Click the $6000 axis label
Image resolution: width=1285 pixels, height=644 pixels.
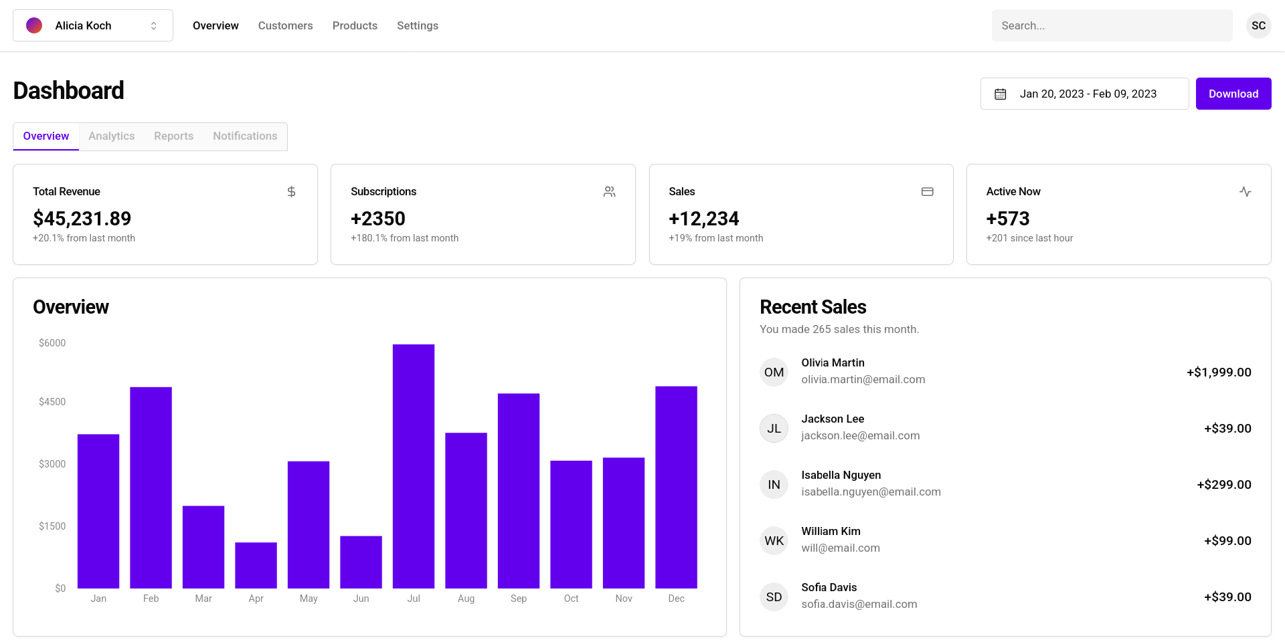[52, 343]
